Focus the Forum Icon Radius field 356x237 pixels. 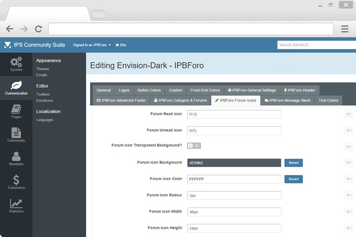234,196
